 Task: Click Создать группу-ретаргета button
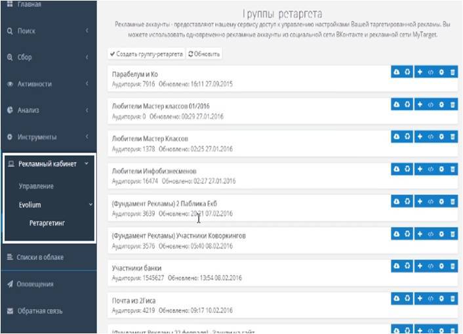click(x=146, y=54)
